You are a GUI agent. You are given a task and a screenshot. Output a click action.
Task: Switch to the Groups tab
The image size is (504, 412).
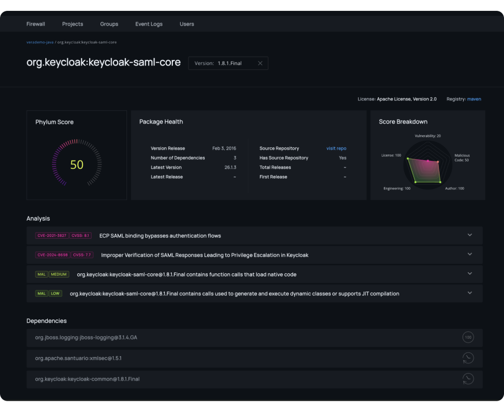tap(109, 24)
